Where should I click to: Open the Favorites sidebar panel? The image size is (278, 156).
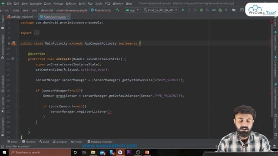tap(3, 105)
